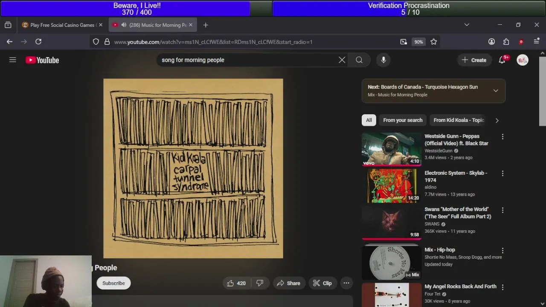Open a new browser tab
The image size is (546, 307).
[x=206, y=25]
